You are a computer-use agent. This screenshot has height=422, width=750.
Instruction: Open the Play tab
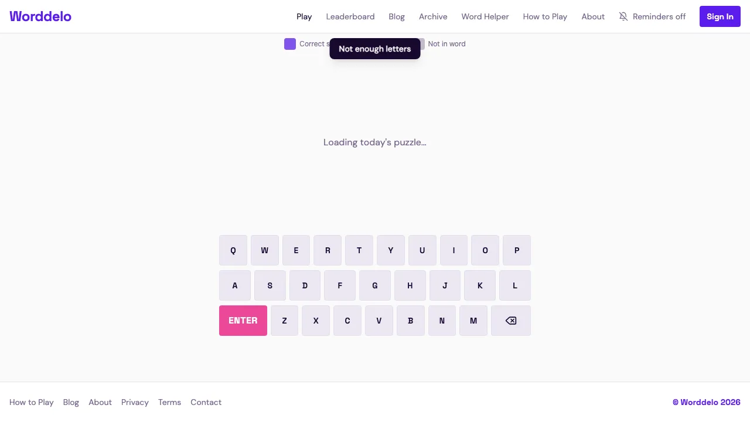click(x=304, y=16)
